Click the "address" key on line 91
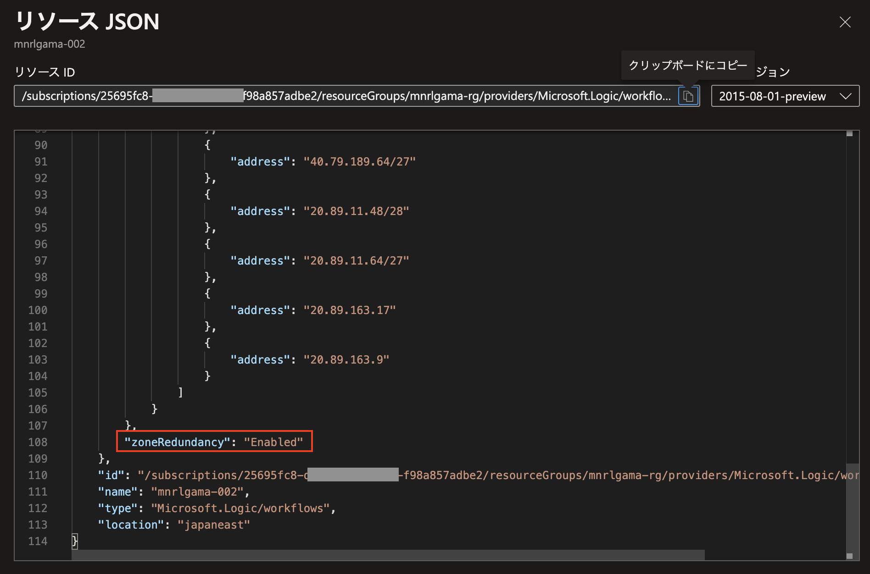870x574 pixels. point(260,161)
